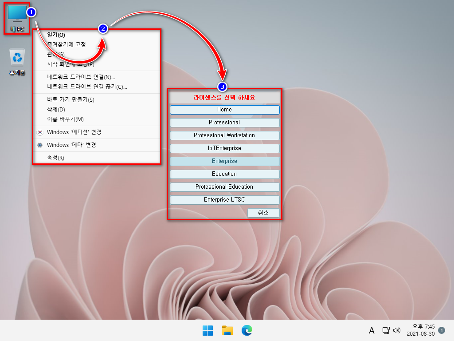Open the notification count badge

[x=442, y=330]
